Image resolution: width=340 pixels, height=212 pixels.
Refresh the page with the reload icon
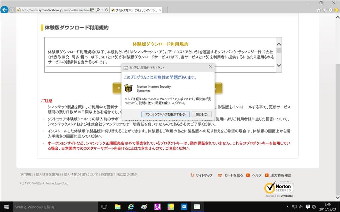106,10
